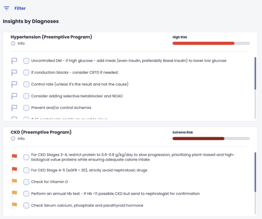Click orange flag beside Check for Vitamin D
The width and height of the screenshot is (262, 219).
[14, 182]
